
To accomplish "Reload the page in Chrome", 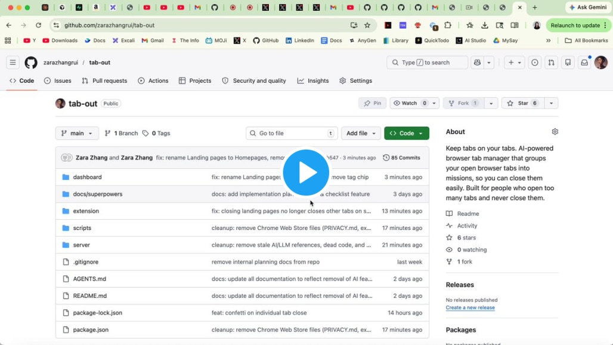I will point(38,26).
